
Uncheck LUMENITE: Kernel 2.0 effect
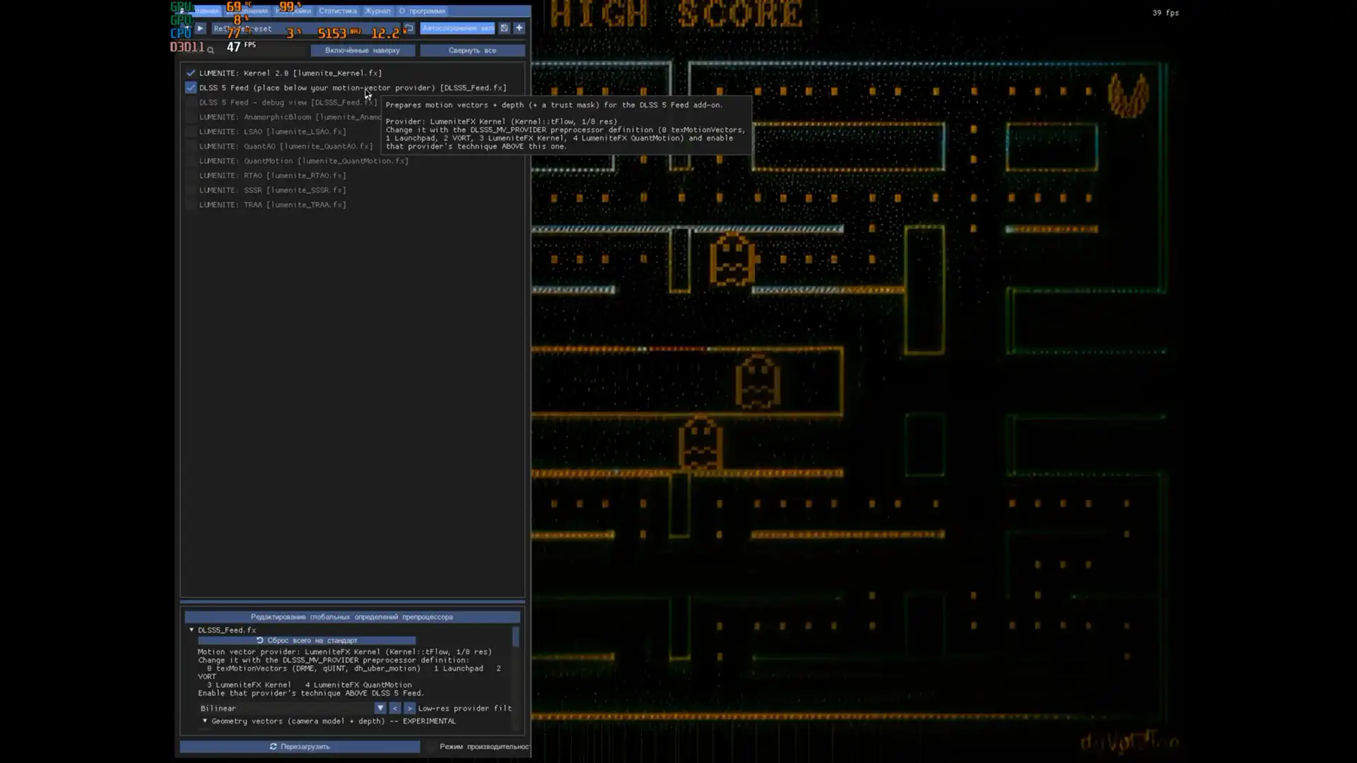[x=190, y=73]
